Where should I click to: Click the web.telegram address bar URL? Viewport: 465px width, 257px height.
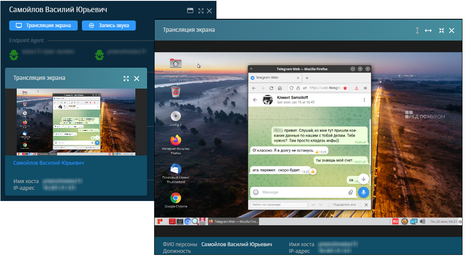click(x=325, y=88)
